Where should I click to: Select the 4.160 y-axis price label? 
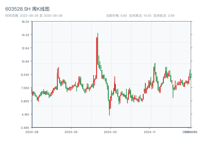point(25,114)
